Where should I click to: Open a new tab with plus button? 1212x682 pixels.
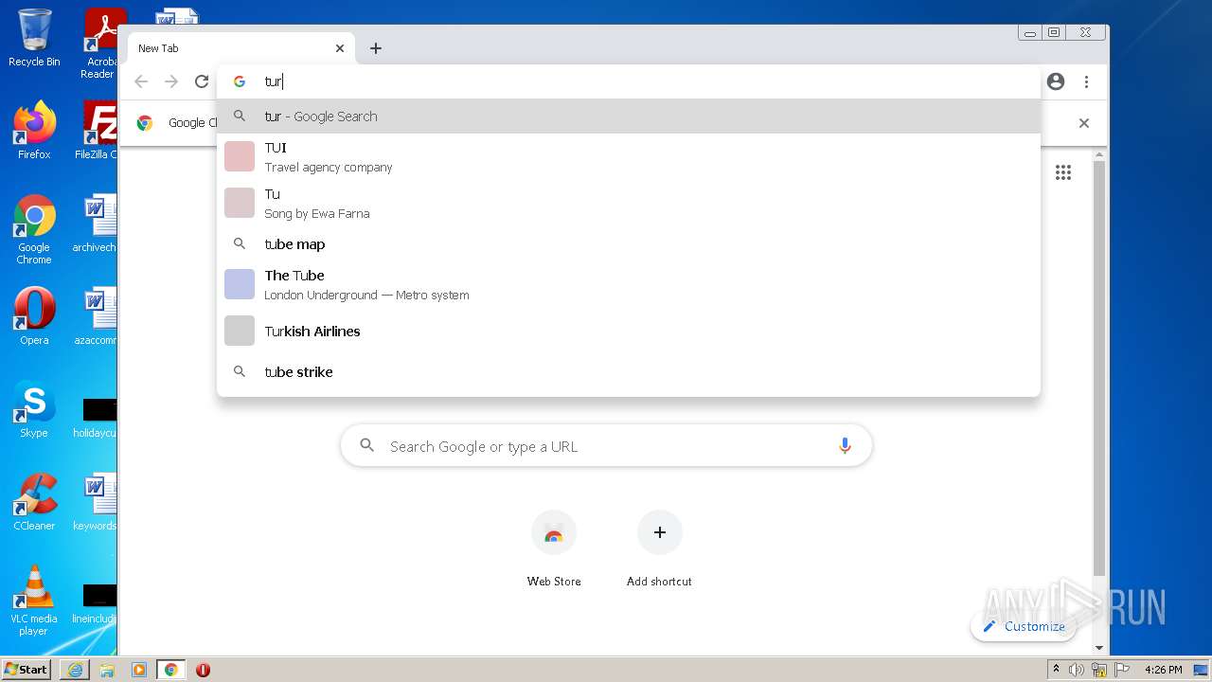[x=376, y=48]
